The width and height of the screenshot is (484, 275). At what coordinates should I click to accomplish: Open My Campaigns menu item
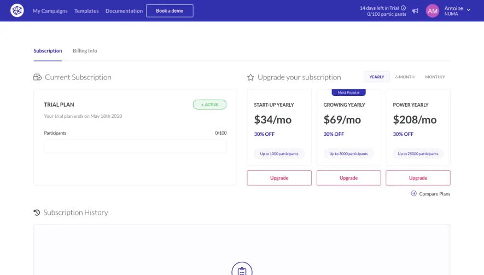point(50,11)
